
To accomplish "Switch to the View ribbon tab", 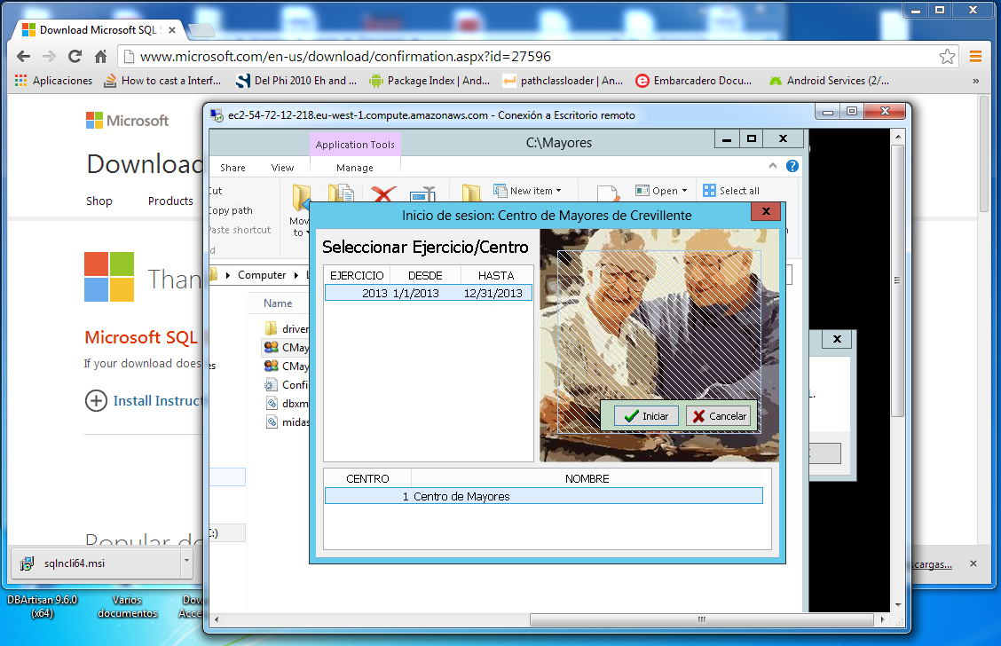I will [282, 168].
